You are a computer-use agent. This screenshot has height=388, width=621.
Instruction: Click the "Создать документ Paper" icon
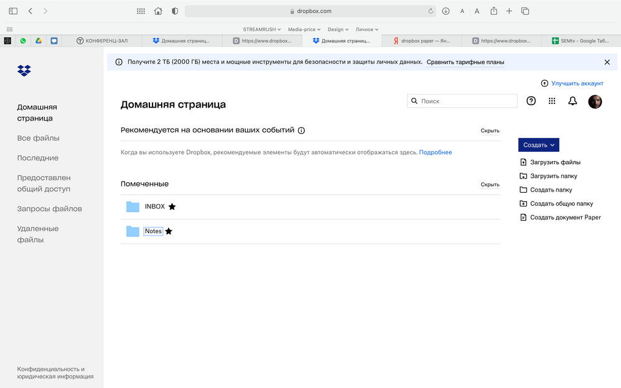click(x=523, y=217)
